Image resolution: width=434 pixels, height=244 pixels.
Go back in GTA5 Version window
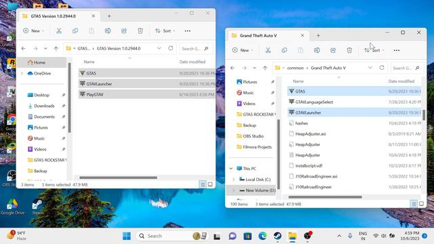[x=24, y=48]
